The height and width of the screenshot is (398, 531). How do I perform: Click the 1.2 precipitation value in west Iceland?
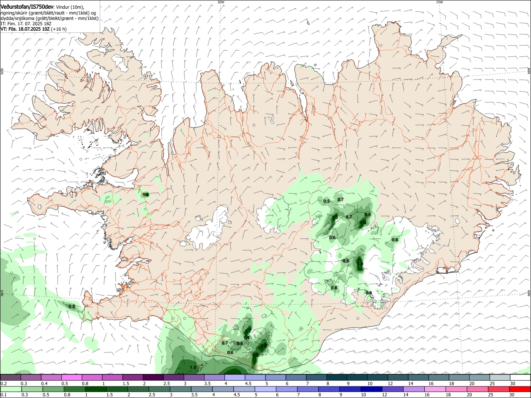tap(146, 194)
